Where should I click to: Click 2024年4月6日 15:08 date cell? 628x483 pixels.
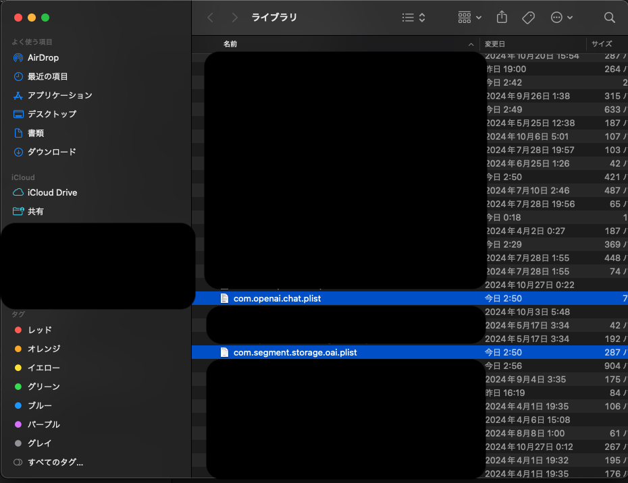pos(527,420)
